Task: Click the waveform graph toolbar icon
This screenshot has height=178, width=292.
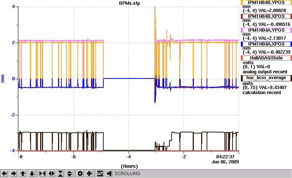Action: click(100, 174)
